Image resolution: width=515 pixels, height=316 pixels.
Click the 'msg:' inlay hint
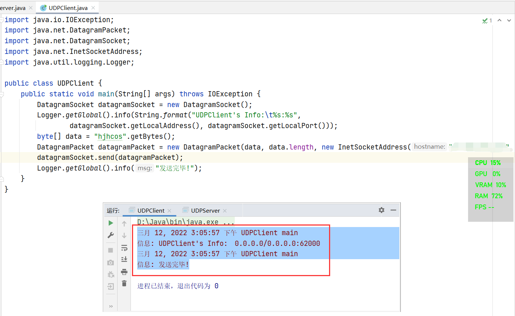(x=145, y=168)
